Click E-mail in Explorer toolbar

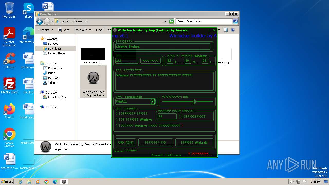pyautogui.click(x=100, y=30)
